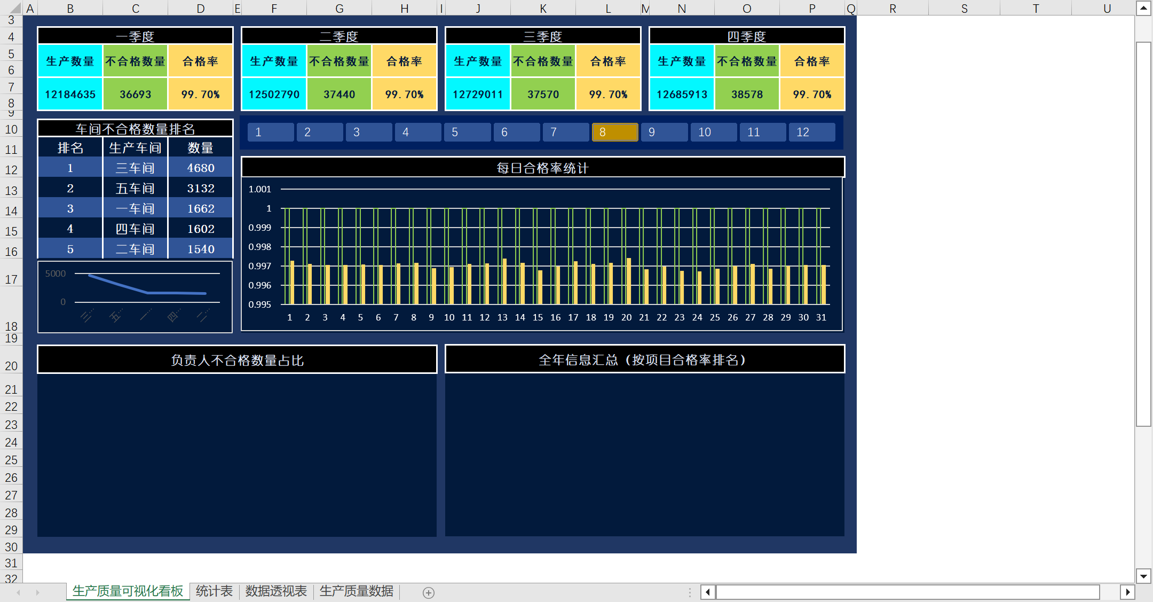The width and height of the screenshot is (1153, 602).
Task: Click the 四季度 header cell
Action: [x=747, y=36]
